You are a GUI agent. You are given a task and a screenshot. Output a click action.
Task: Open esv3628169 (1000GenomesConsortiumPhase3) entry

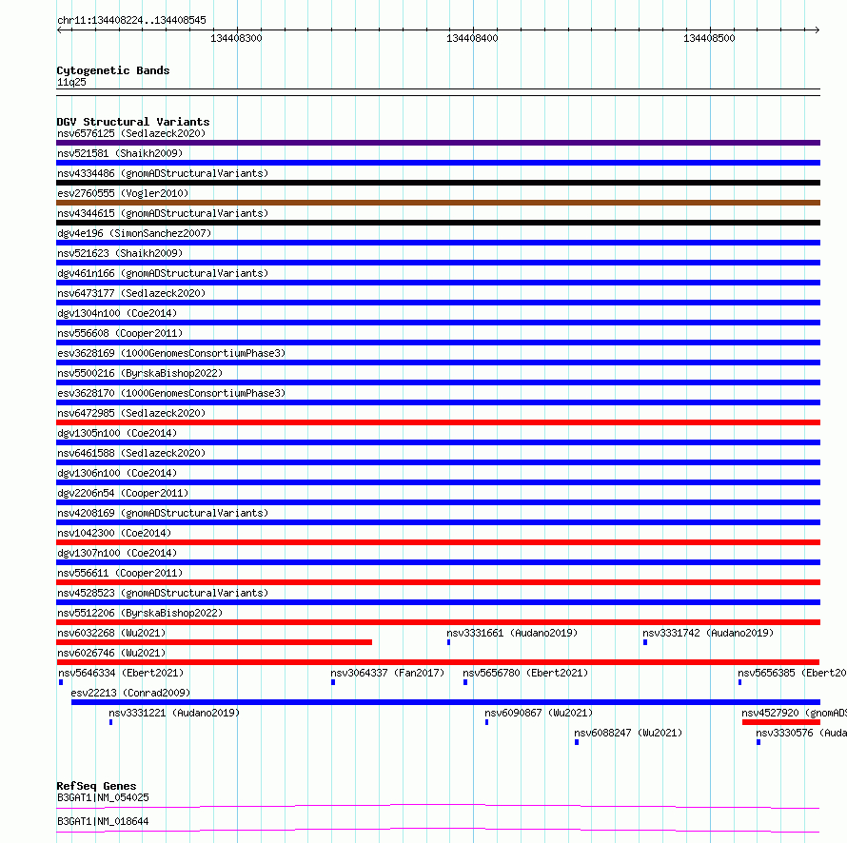[x=171, y=353]
